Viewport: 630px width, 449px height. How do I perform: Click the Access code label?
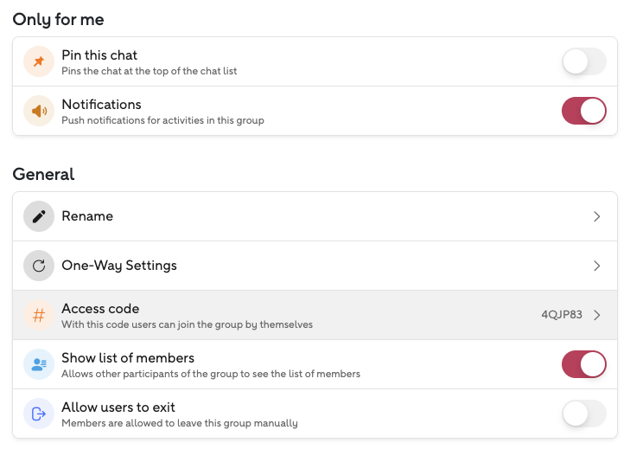point(100,309)
